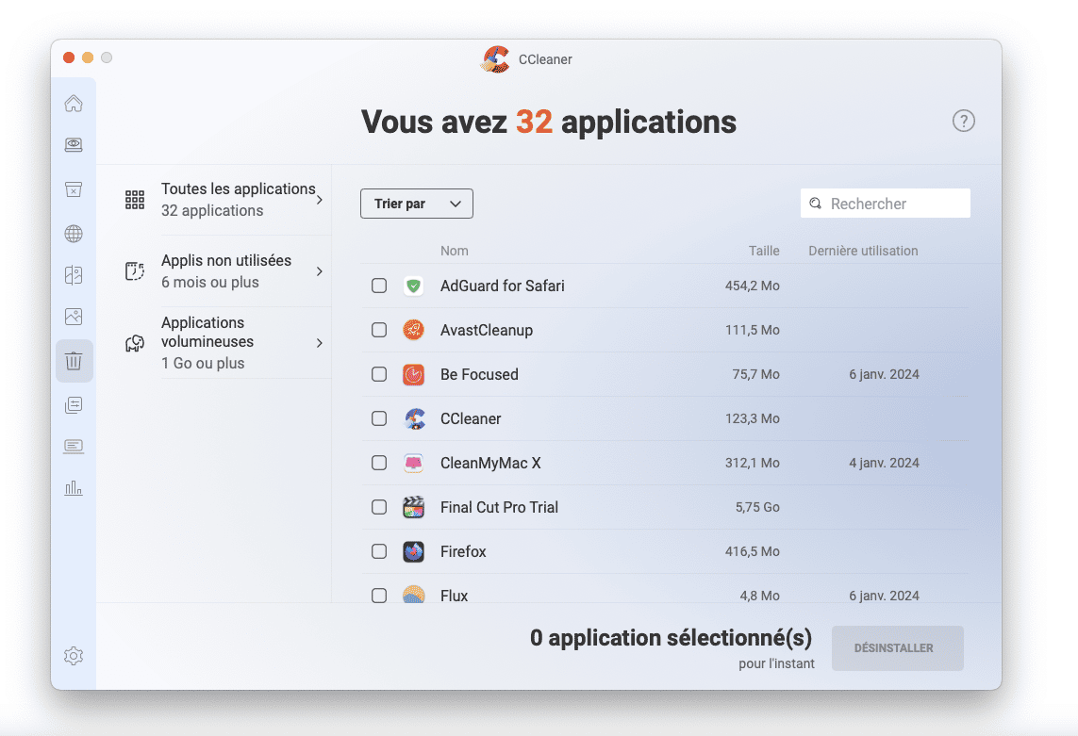This screenshot has height=736, width=1078.
Task: Click the AvastCleanup name text
Action: [487, 330]
